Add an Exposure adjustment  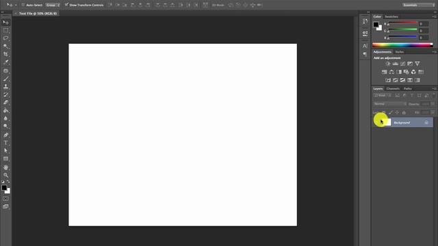tap(410, 64)
